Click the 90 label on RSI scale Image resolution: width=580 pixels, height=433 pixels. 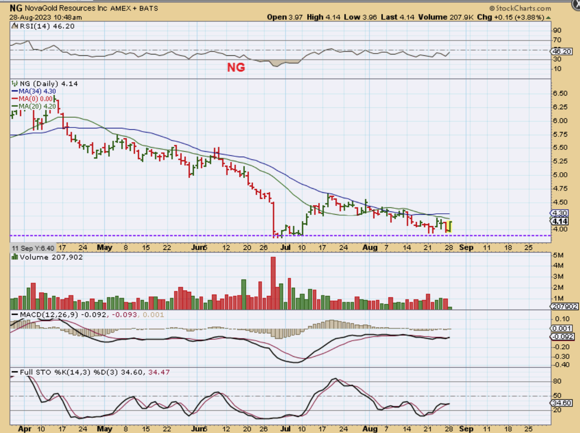[x=558, y=31]
